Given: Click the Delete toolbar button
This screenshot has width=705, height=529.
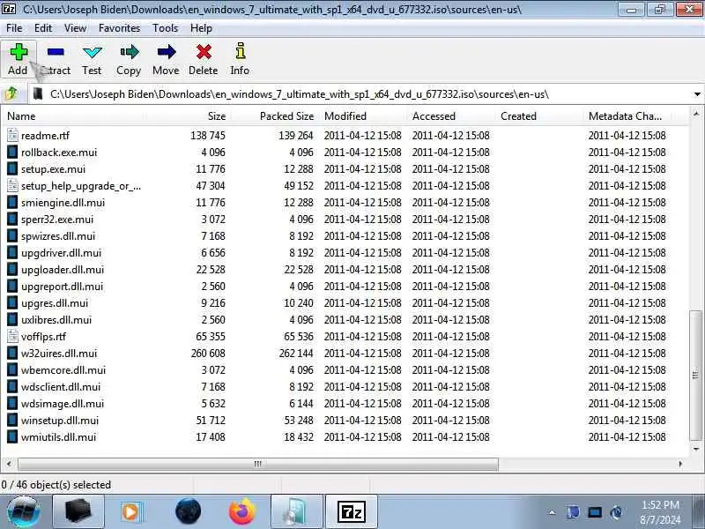Looking at the screenshot, I should [204, 59].
